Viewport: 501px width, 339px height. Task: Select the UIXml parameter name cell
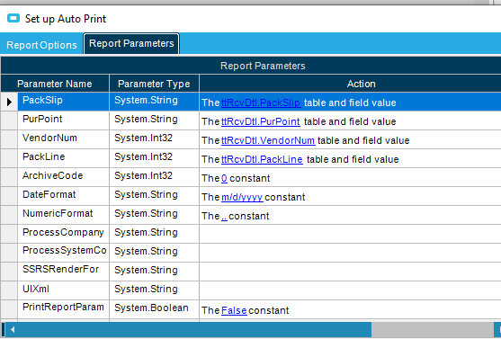63,290
